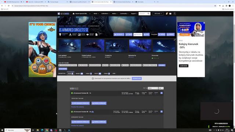Click the Tag this mod button

point(63,69)
